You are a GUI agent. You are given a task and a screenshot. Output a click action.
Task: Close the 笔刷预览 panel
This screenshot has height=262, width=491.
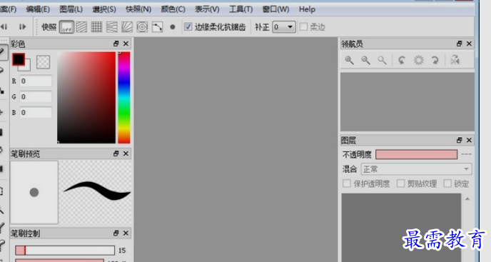click(x=126, y=153)
